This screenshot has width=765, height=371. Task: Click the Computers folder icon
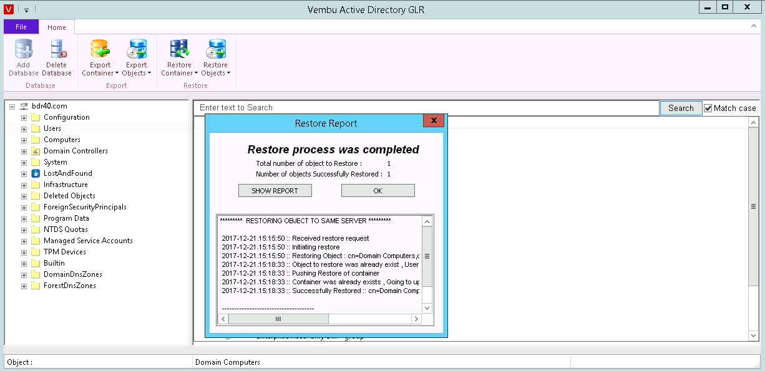coord(36,140)
